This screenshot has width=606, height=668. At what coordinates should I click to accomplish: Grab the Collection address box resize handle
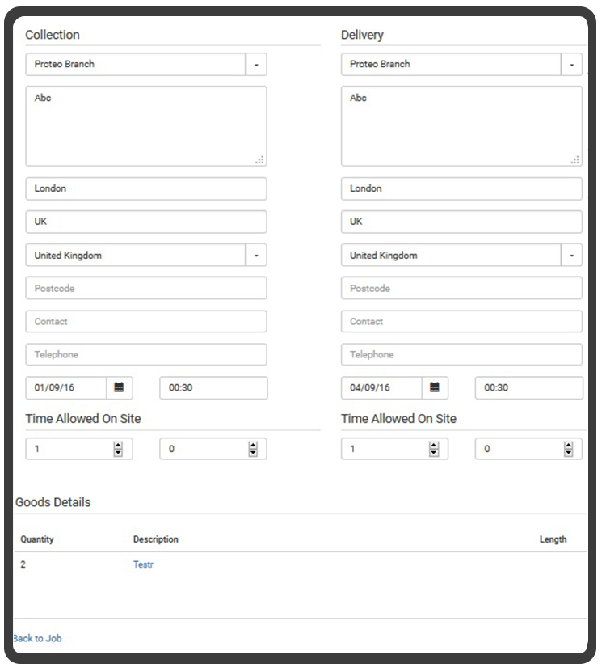259,160
